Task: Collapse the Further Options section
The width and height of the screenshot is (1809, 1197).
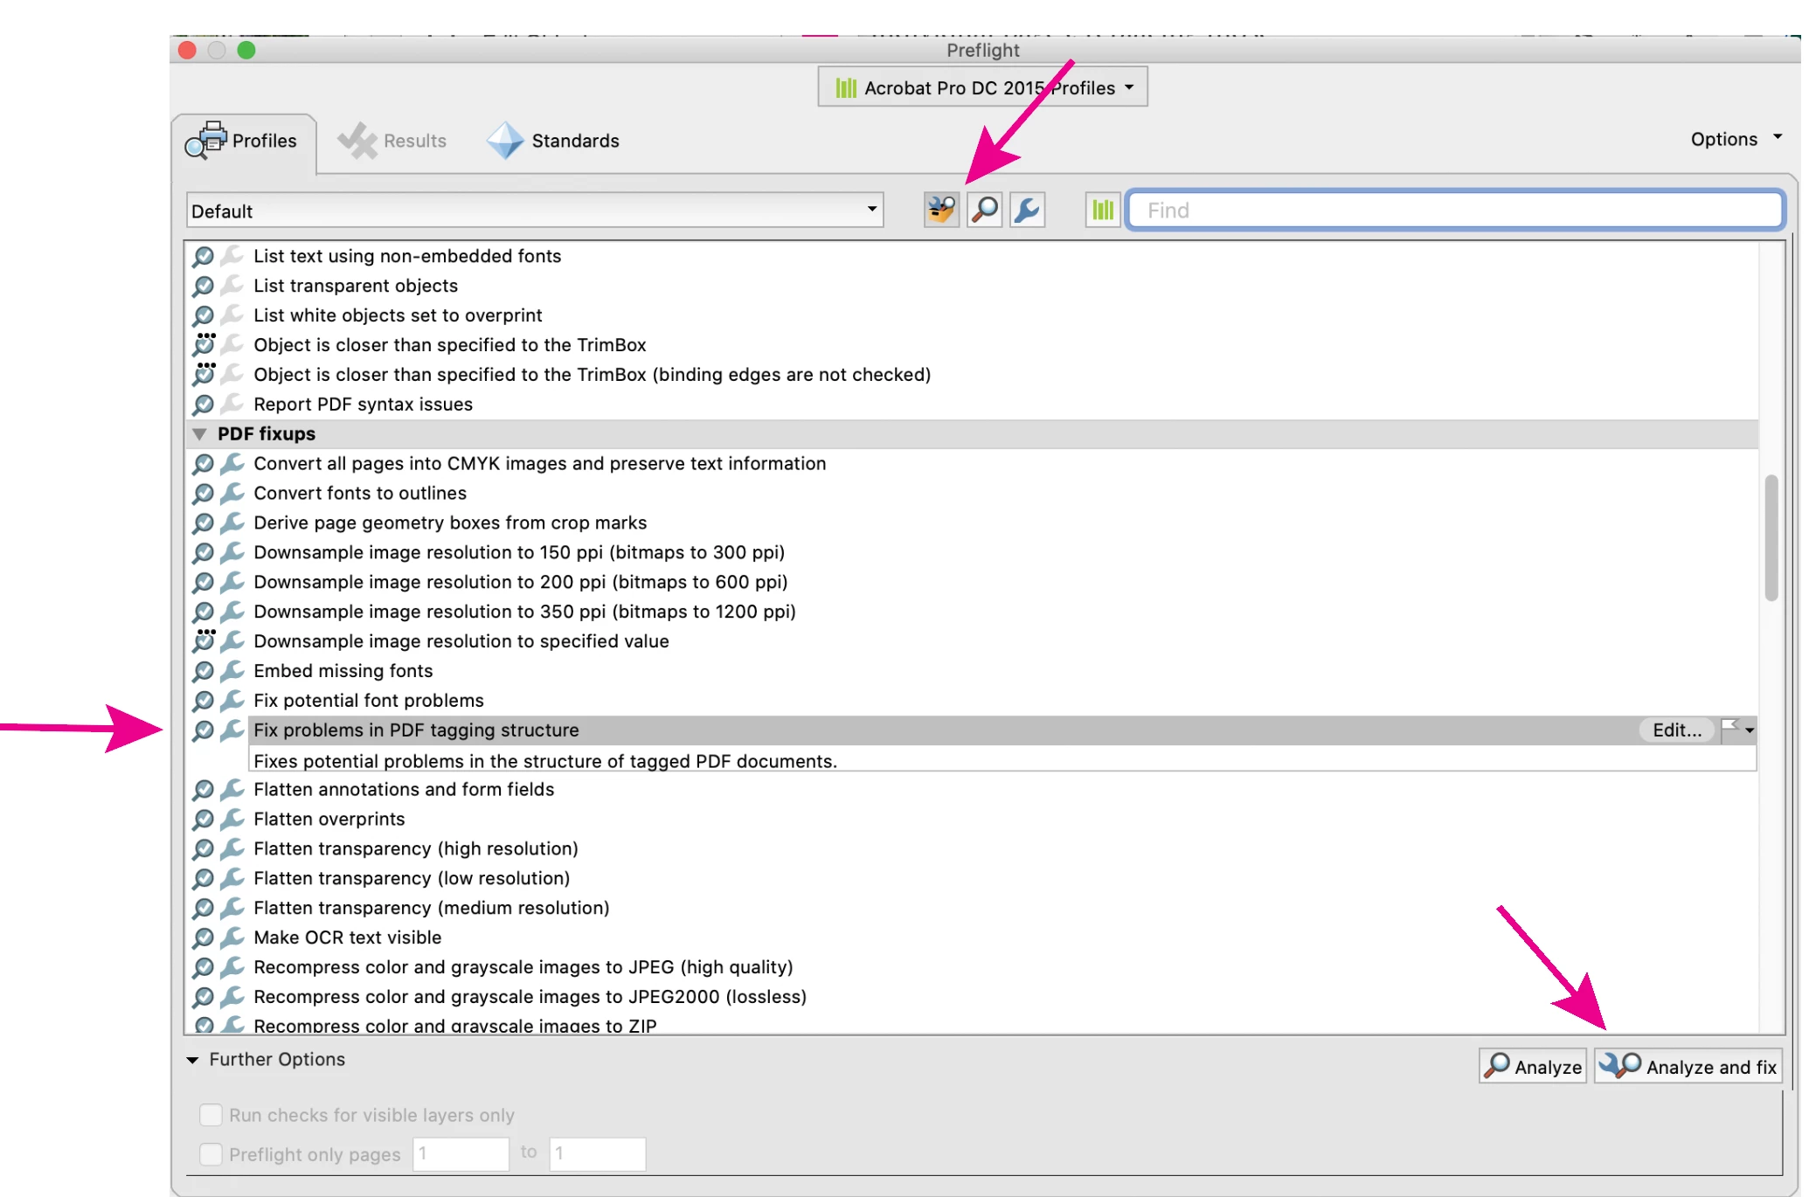Action: tap(192, 1060)
